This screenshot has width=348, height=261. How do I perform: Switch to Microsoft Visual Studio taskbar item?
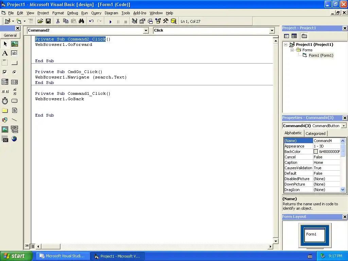(63, 256)
